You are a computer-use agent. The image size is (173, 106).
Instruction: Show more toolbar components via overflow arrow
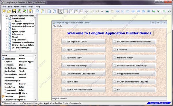point(171,11)
